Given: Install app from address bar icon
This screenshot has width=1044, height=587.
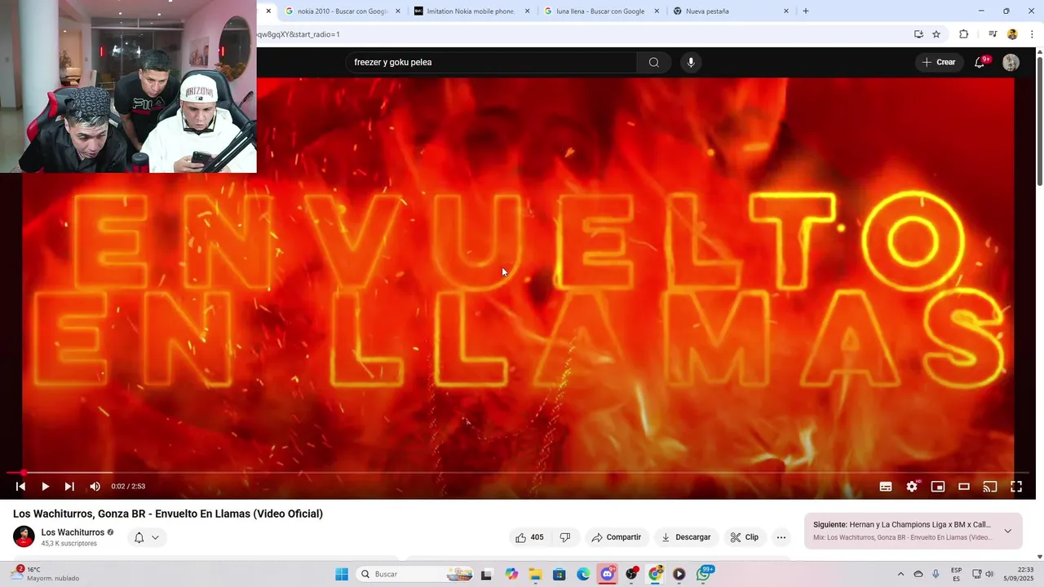Looking at the screenshot, I should [918, 34].
